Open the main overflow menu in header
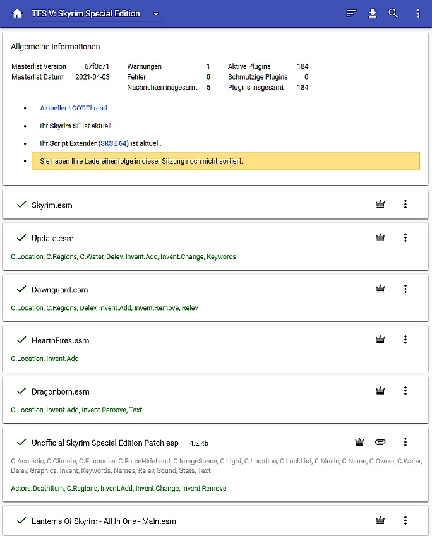Screen dimensions: 432x536 coord(418,13)
